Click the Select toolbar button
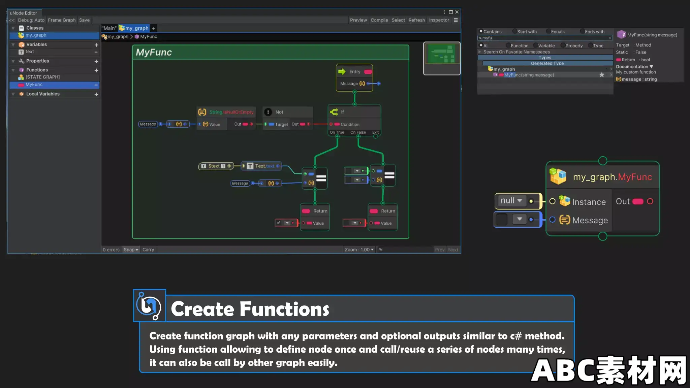Screen dimensions: 690x388 pos(398,20)
